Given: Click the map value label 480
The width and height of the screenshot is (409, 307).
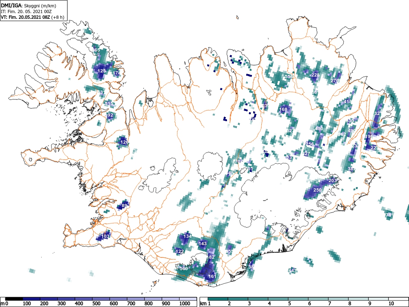Looking at the screenshot, I should tap(319, 129).
